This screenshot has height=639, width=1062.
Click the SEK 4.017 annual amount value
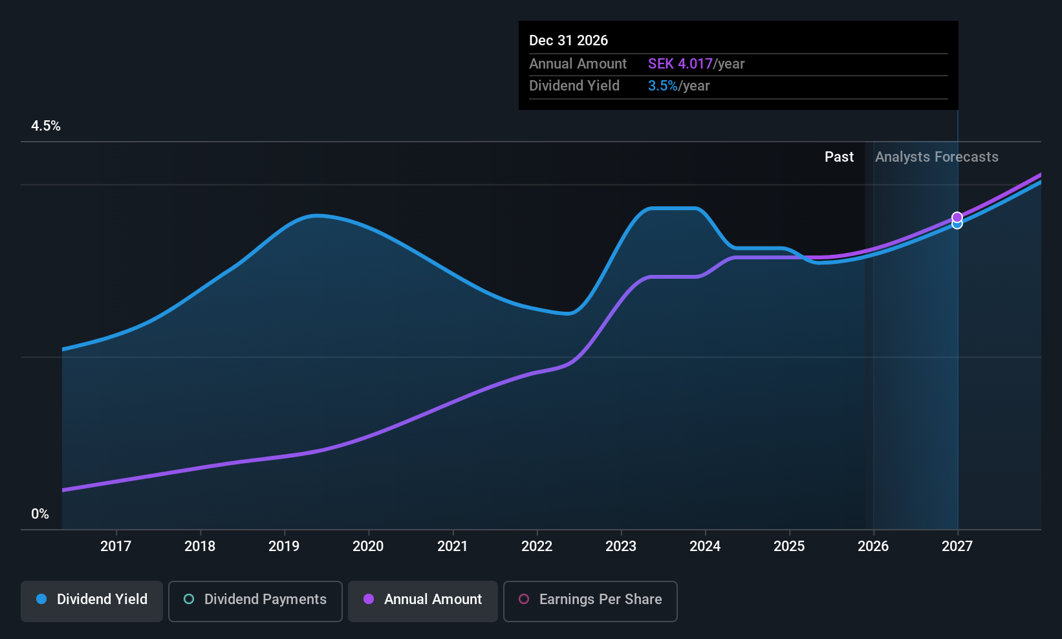tap(680, 63)
